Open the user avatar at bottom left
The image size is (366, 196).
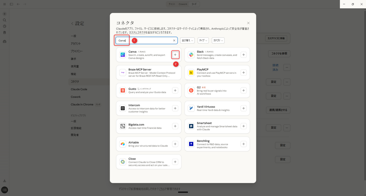4,190
